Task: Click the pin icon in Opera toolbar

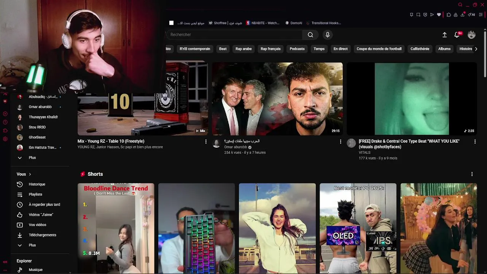Action: click(x=411, y=15)
